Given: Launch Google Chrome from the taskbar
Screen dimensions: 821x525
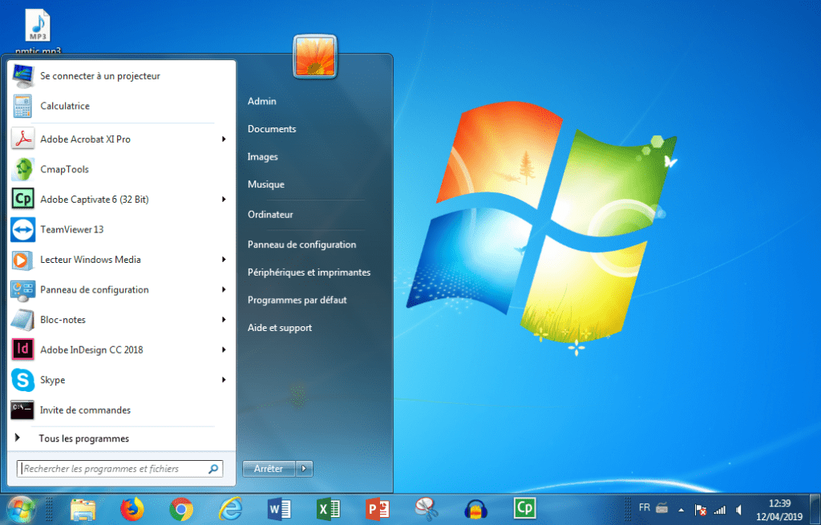Looking at the screenshot, I should (181, 509).
